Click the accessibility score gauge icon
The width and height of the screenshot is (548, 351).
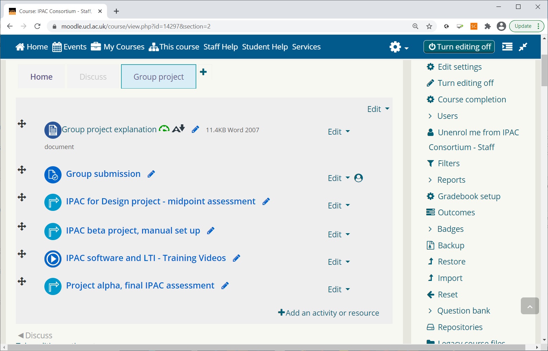pos(164,129)
